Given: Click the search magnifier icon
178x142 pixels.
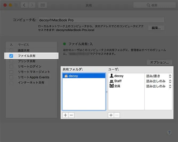Looking at the screenshot, I should (x=148, y=5).
